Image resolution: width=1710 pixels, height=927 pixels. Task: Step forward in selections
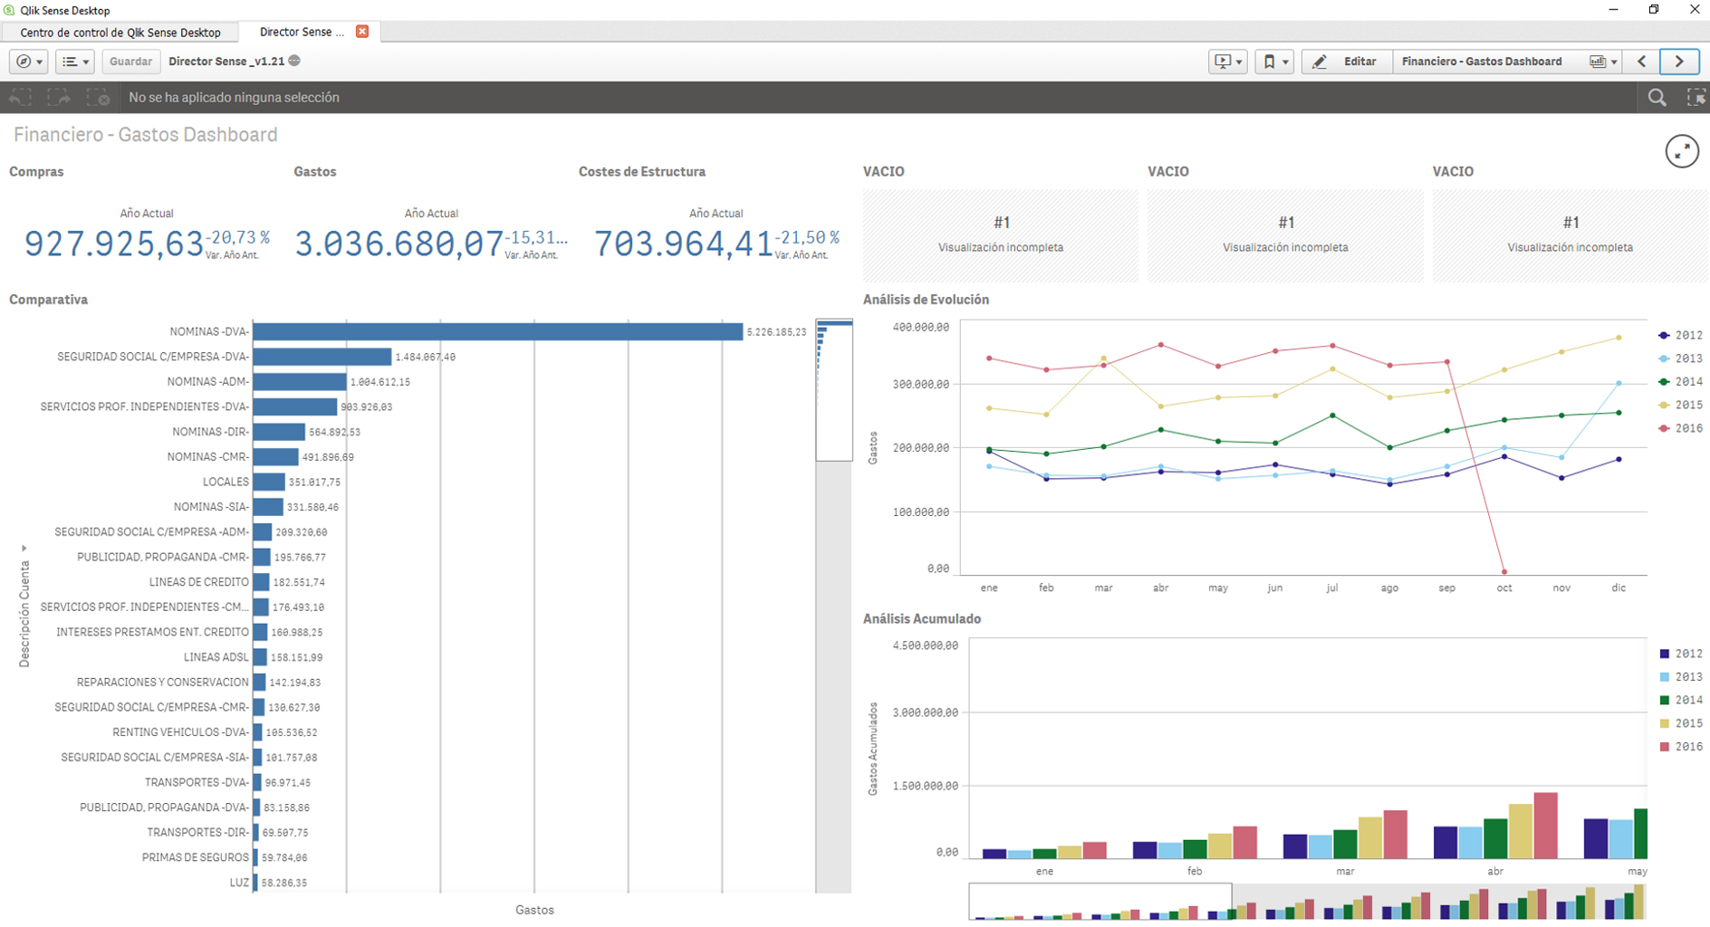(59, 97)
